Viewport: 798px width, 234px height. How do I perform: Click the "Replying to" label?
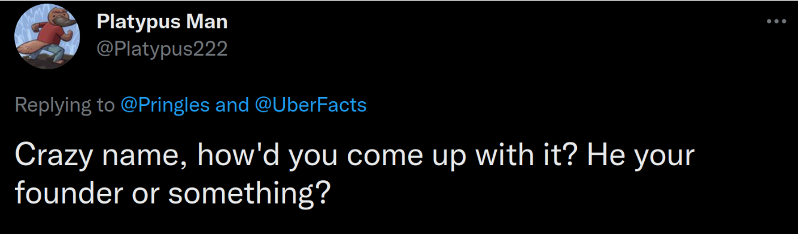[x=64, y=105]
